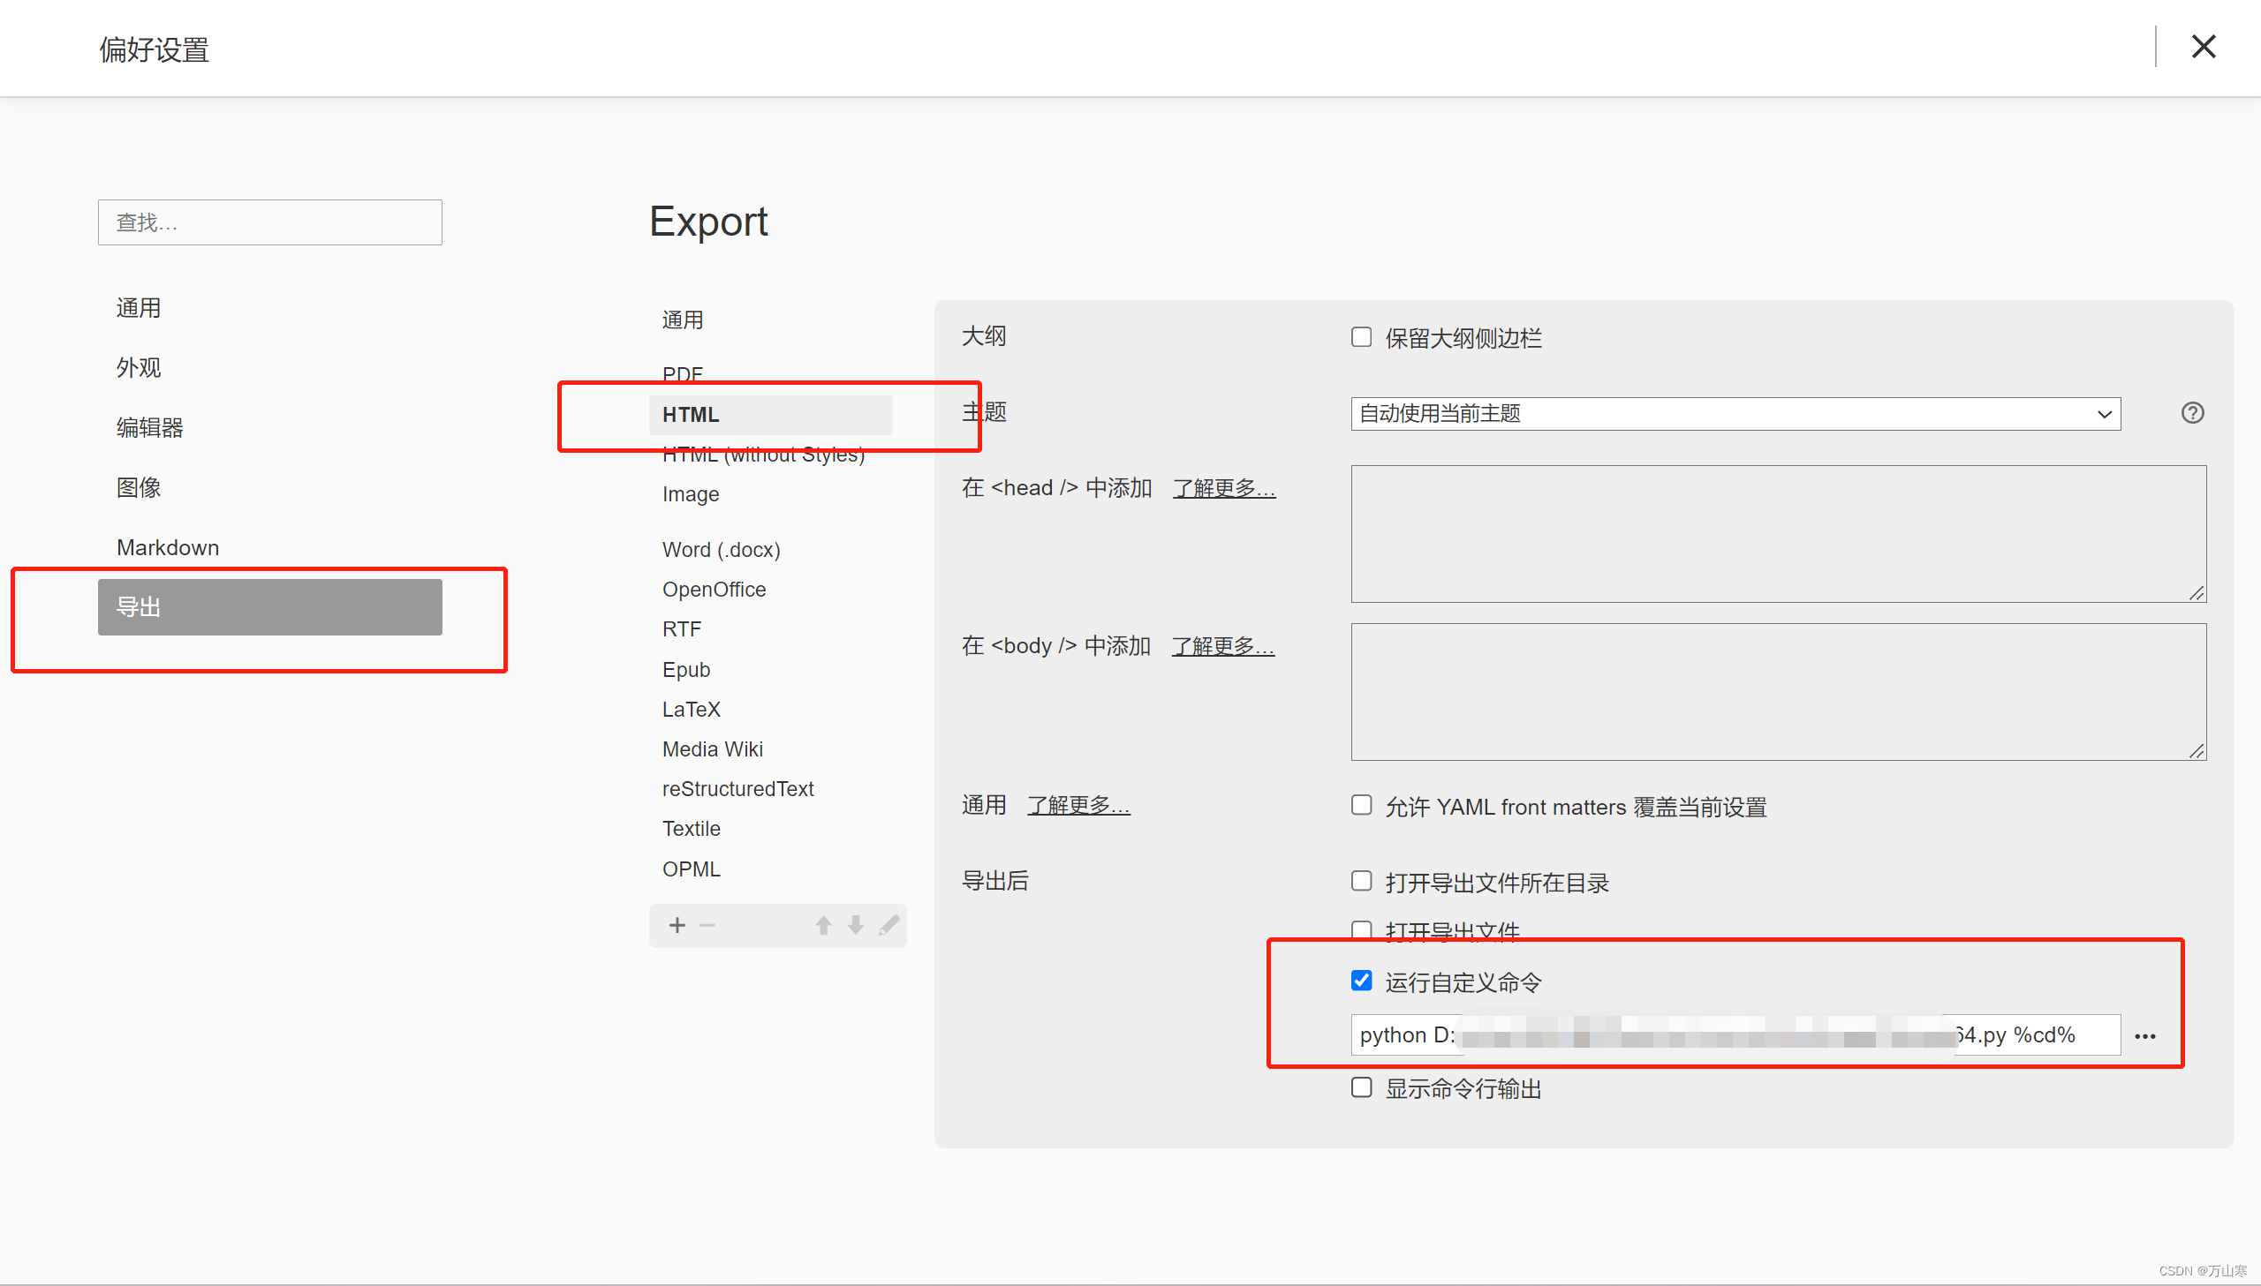Focus the preferences search field
The width and height of the screenshot is (2261, 1286).
(269, 222)
